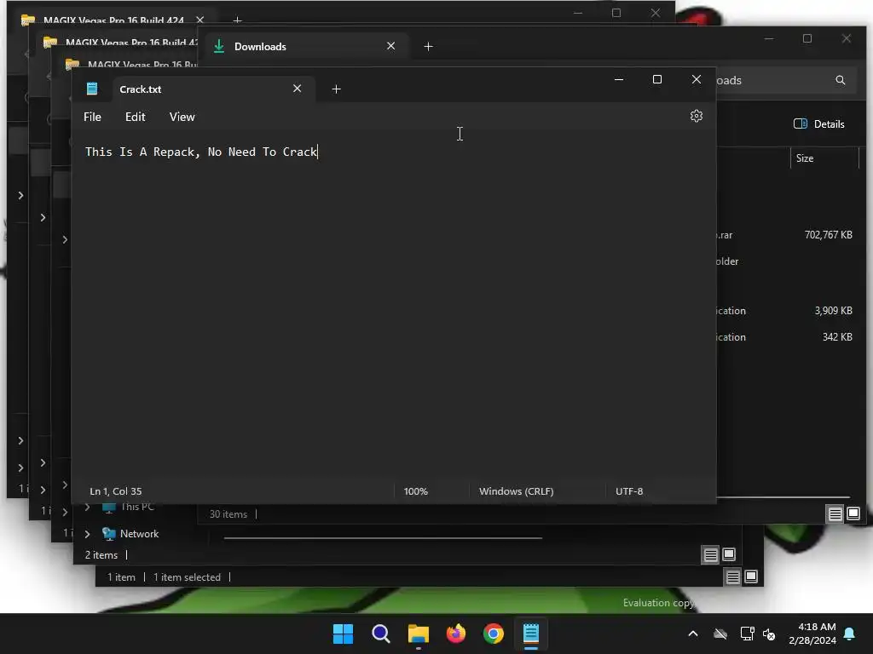The image size is (873, 654).
Task: Select the 702,767 KB file row
Action: tap(785, 235)
